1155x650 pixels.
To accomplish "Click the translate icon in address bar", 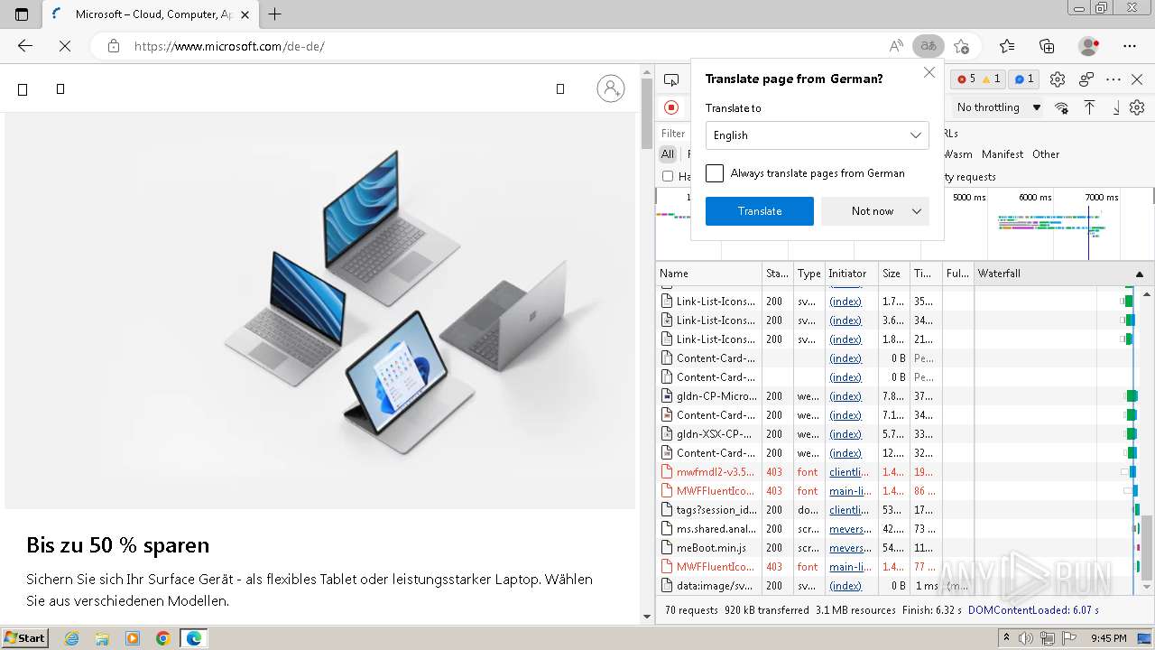I will [x=928, y=46].
